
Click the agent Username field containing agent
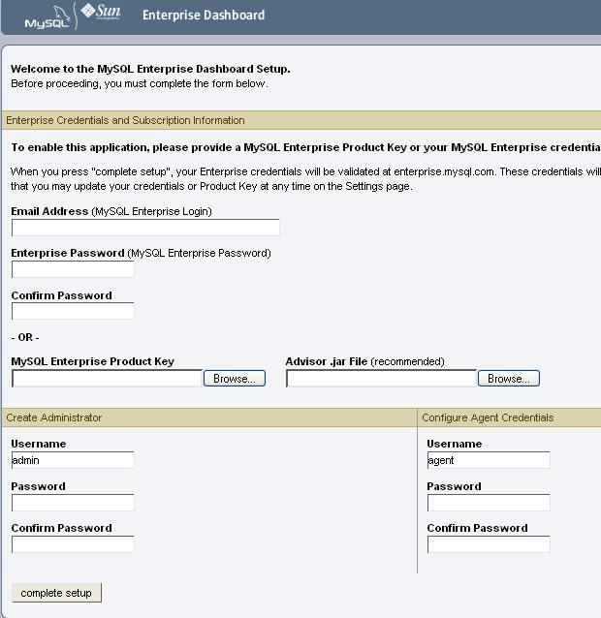coord(489,460)
